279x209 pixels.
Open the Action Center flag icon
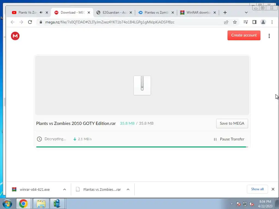pyautogui.click(x=238, y=204)
